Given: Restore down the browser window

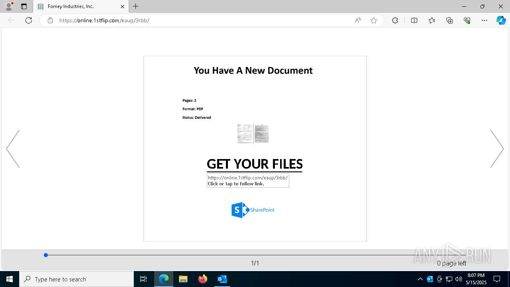Looking at the screenshot, I should click(x=483, y=6).
